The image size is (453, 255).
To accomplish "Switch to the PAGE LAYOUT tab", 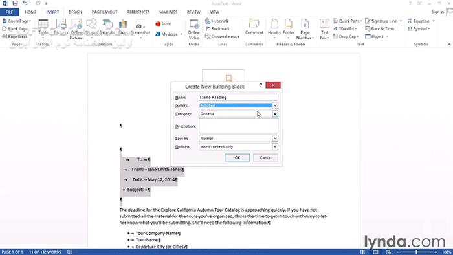I will tap(105, 12).
